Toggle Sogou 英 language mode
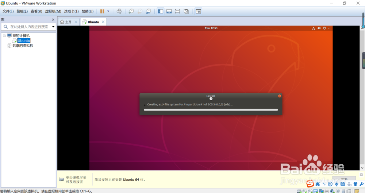 point(318,184)
